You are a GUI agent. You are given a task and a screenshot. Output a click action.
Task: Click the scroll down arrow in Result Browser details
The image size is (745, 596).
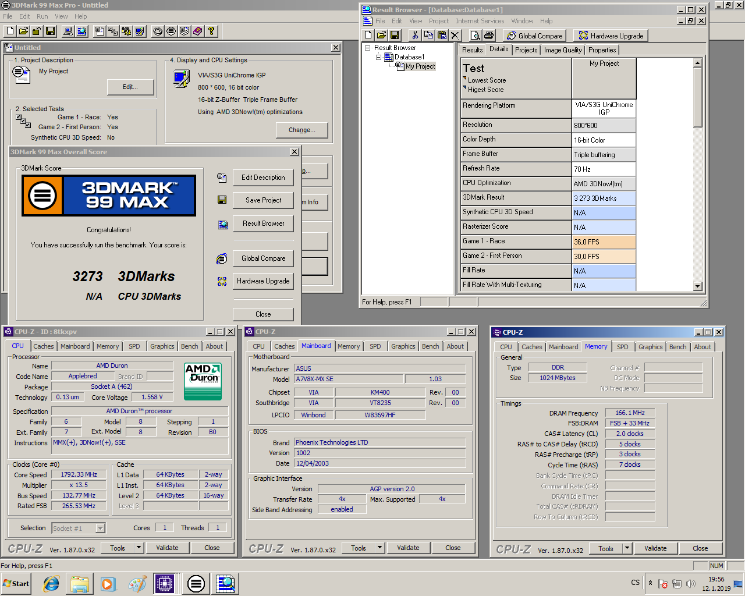[x=698, y=286]
